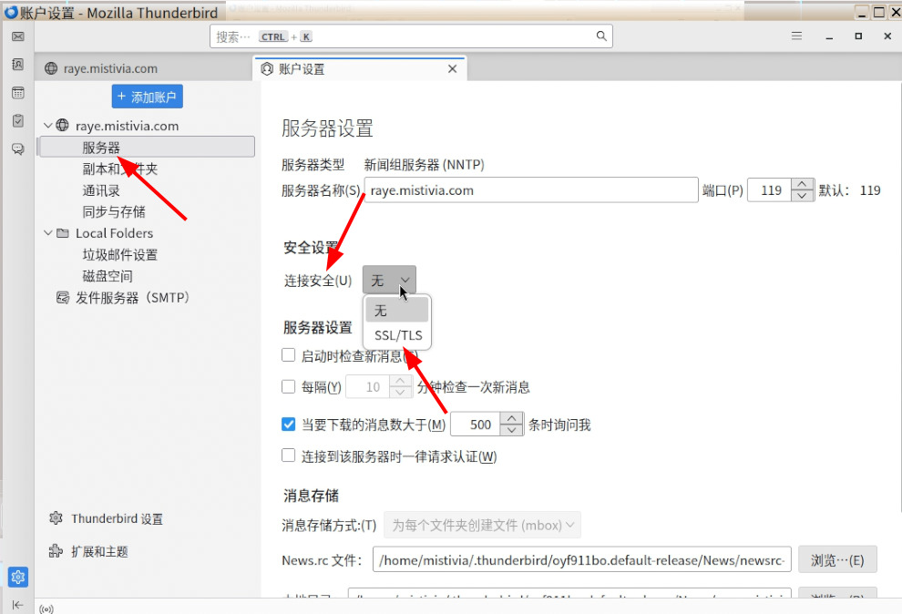Select the 账户设置 tab
The image size is (902, 614).
click(360, 69)
